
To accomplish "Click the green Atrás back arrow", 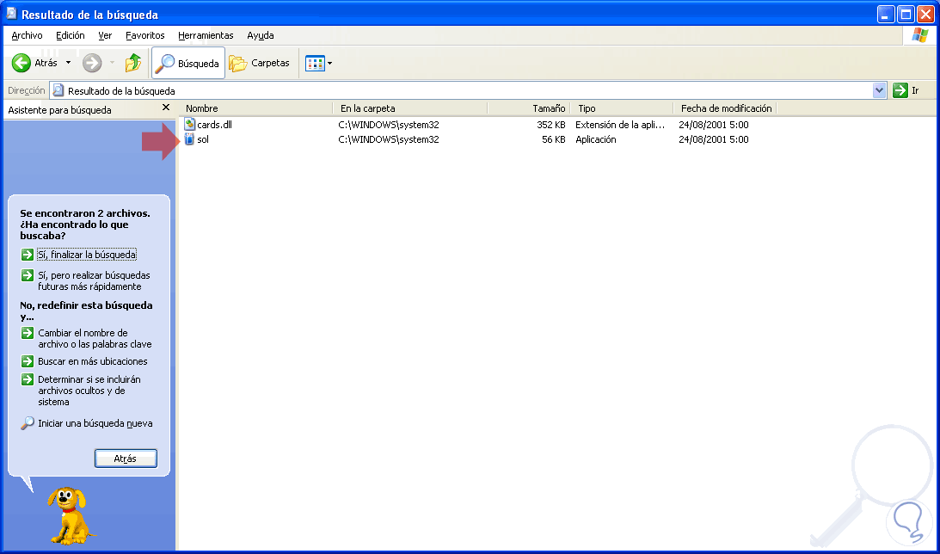I will (22, 63).
